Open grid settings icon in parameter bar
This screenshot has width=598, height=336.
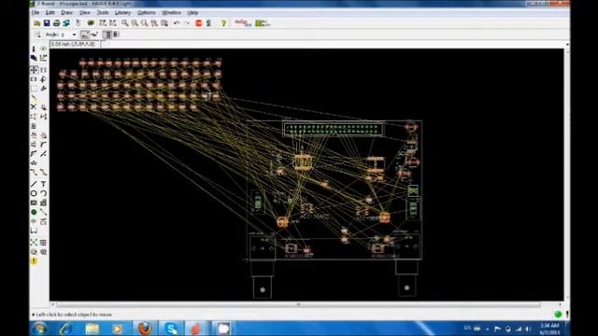[37, 35]
